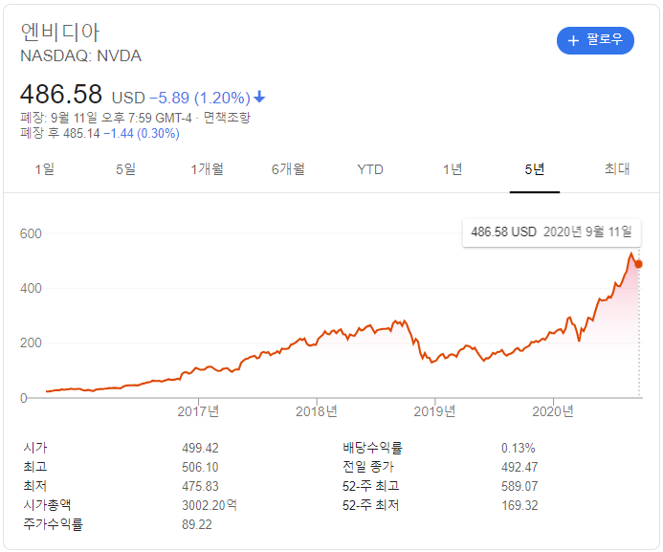Select the 5일 range tab
The image size is (663, 552).
click(x=126, y=169)
